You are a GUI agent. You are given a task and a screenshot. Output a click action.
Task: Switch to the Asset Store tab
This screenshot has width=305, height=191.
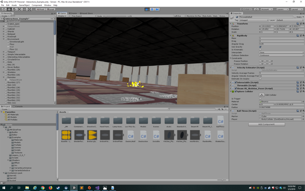[x=86, y=13]
